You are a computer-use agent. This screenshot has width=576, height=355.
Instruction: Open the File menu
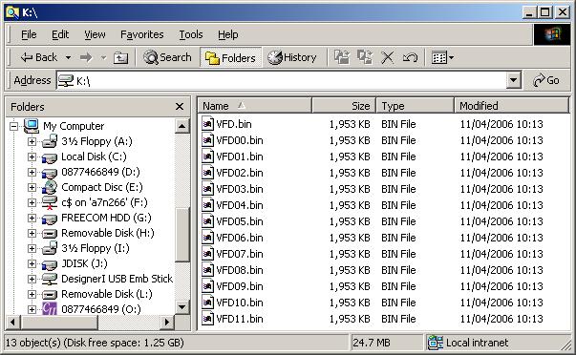[29, 34]
